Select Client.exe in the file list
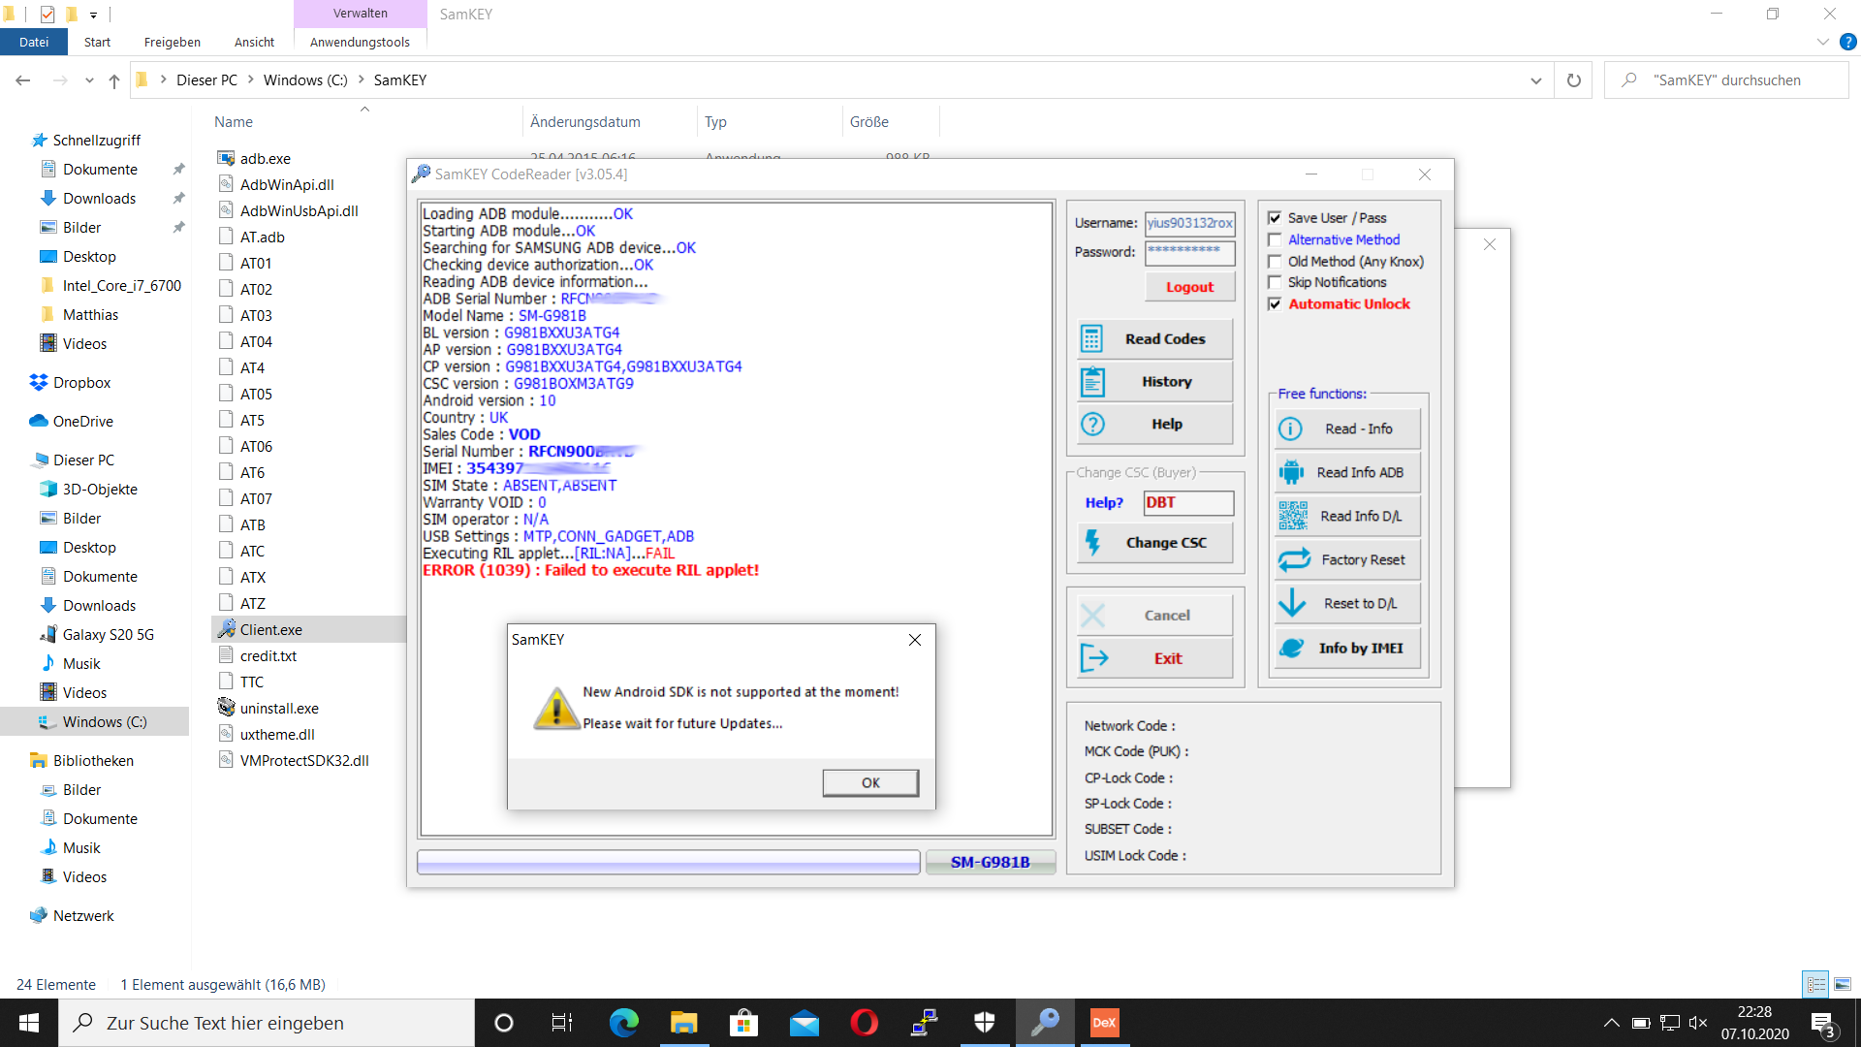Viewport: 1861px width, 1047px height. (x=270, y=630)
